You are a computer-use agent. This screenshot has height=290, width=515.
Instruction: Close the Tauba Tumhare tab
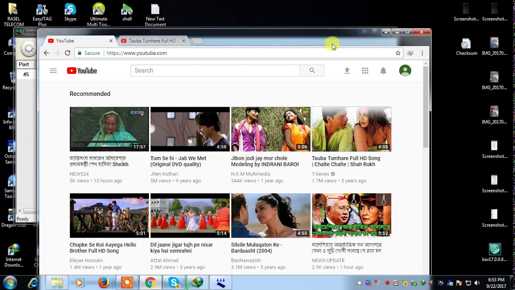pyautogui.click(x=183, y=41)
